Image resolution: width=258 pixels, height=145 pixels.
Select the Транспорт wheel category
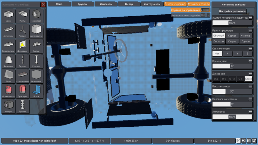pyautogui.click(x=36, y=16)
